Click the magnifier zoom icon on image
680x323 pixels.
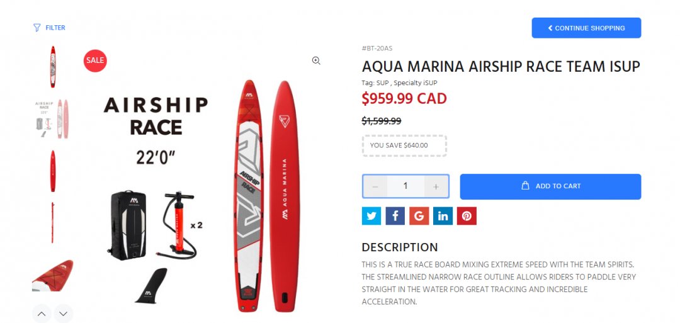316,60
